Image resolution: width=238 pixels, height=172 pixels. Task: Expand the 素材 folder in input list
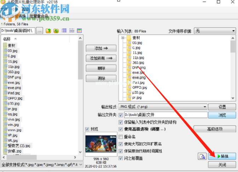[123, 38]
